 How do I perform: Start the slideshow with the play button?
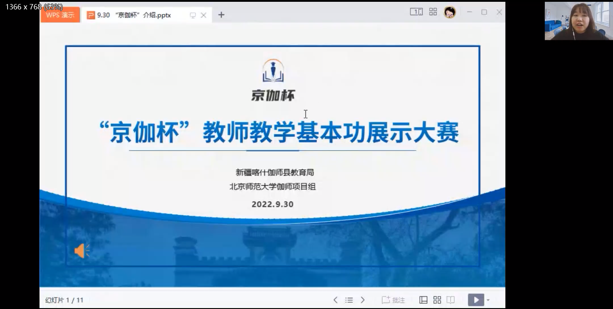(476, 300)
